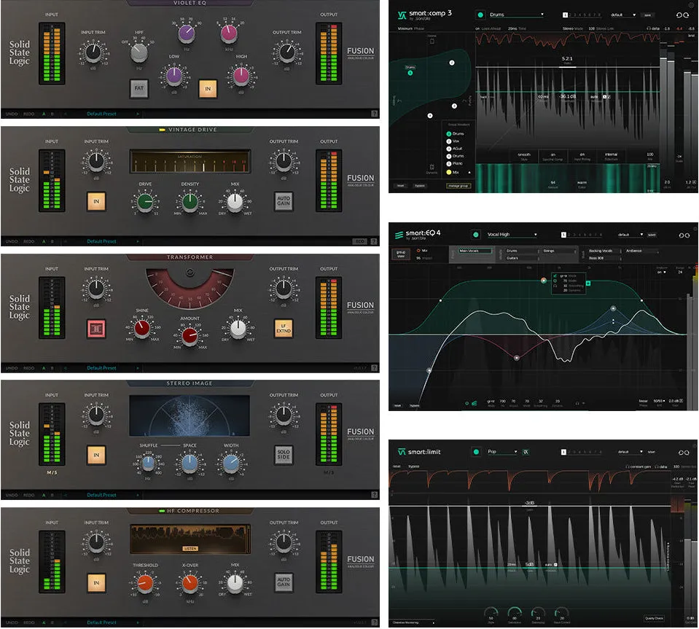Click smart:EQ 4 green square band toggle
Image resolution: width=699 pixels, height=629 pixels.
pyautogui.click(x=588, y=283)
